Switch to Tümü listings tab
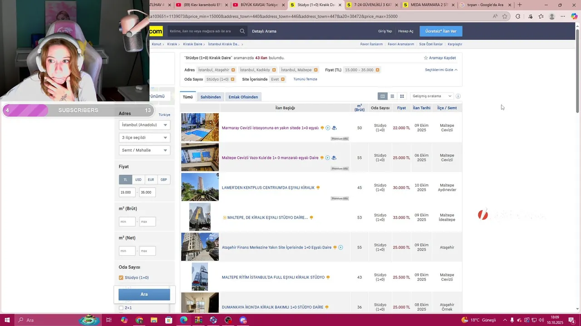 coord(187,97)
